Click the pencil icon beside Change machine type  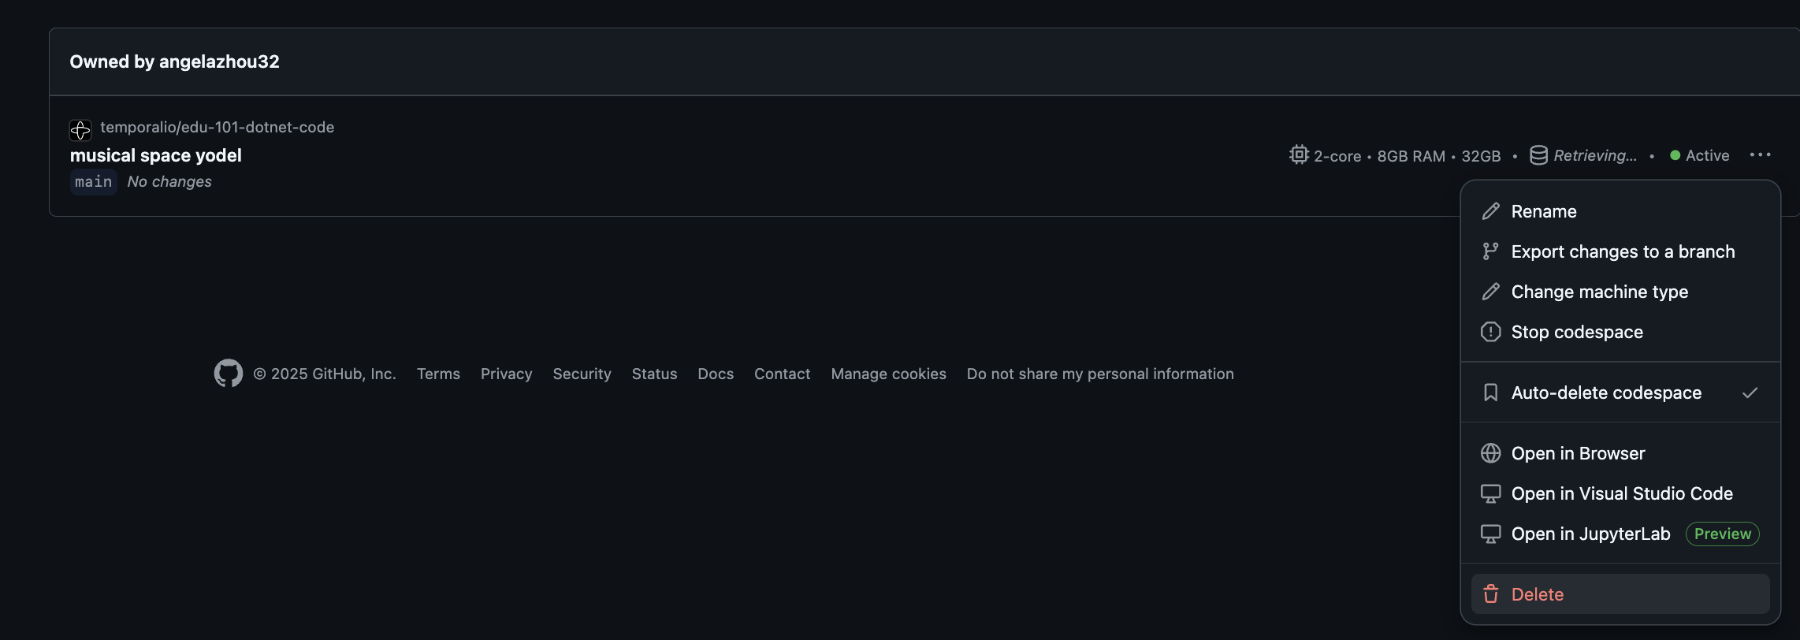(x=1490, y=292)
